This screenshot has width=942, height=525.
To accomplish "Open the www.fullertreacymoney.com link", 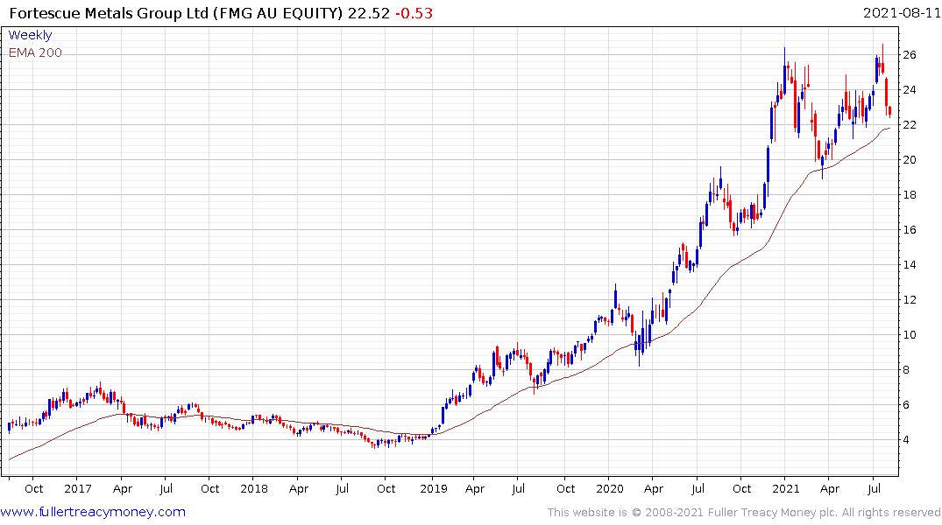I will coord(93,512).
